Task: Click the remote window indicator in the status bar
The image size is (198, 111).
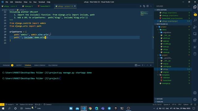Action: coord(2,105)
